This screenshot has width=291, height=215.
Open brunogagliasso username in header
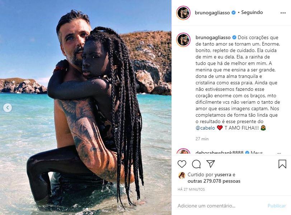[212, 13]
